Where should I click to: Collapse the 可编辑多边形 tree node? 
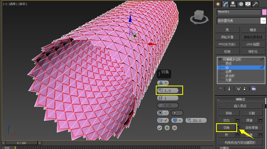click(x=220, y=59)
